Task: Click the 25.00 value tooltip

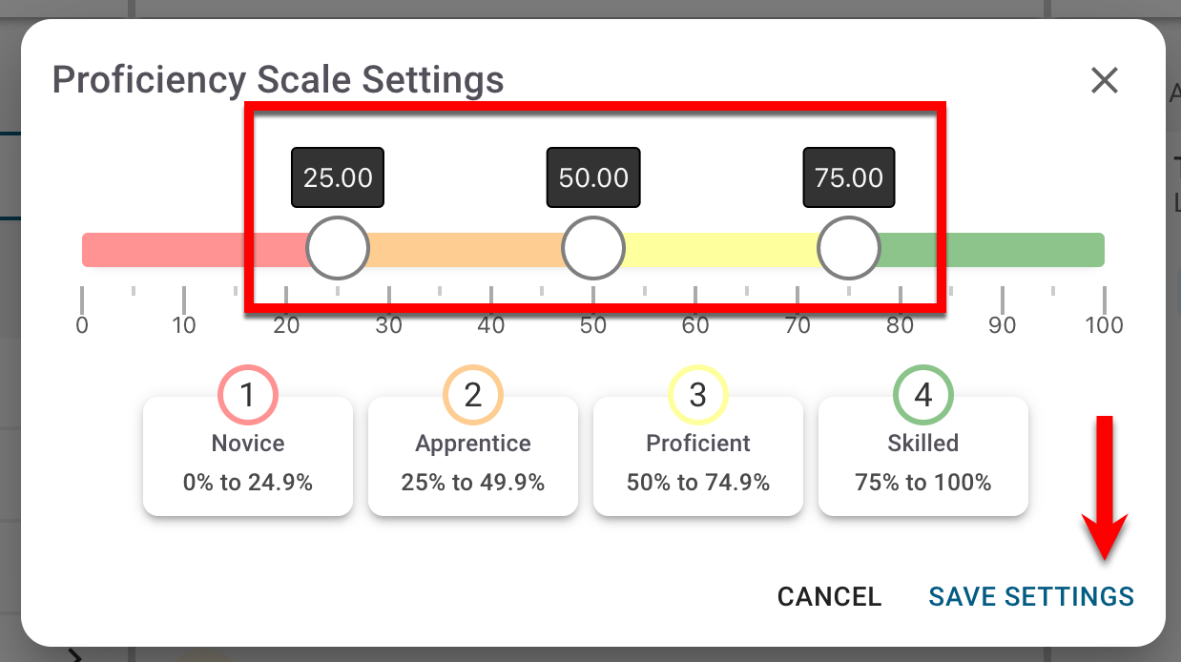Action: coord(338,178)
